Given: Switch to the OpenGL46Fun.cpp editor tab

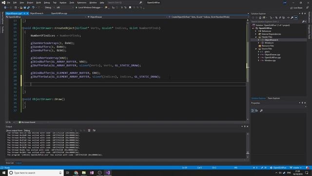Looking at the screenshot, I should 59,13.
